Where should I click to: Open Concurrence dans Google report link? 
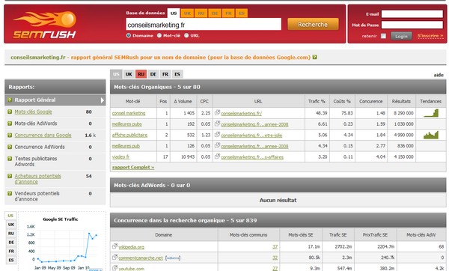point(43,135)
